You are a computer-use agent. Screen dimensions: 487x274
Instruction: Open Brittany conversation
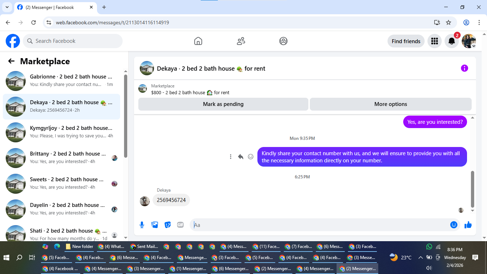[61, 158]
